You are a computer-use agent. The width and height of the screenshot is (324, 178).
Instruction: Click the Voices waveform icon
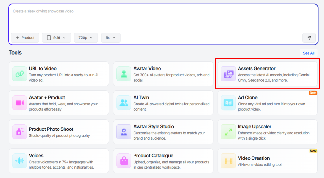click(19, 161)
